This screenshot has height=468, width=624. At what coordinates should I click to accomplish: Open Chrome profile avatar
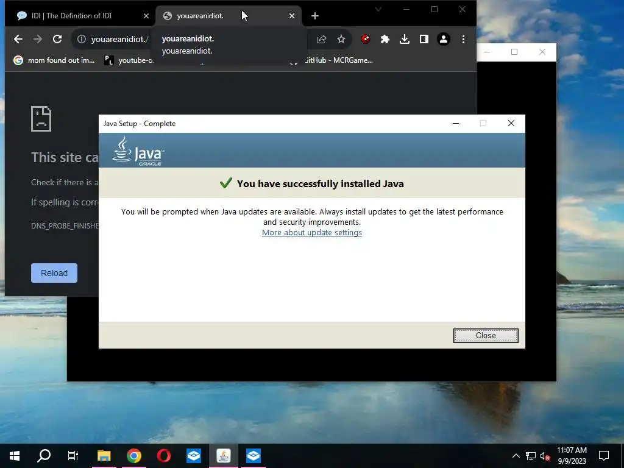pos(444,39)
